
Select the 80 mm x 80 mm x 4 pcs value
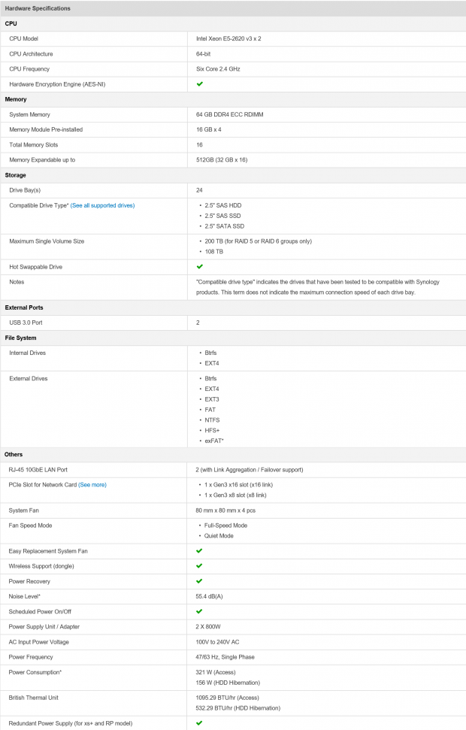[x=225, y=510]
